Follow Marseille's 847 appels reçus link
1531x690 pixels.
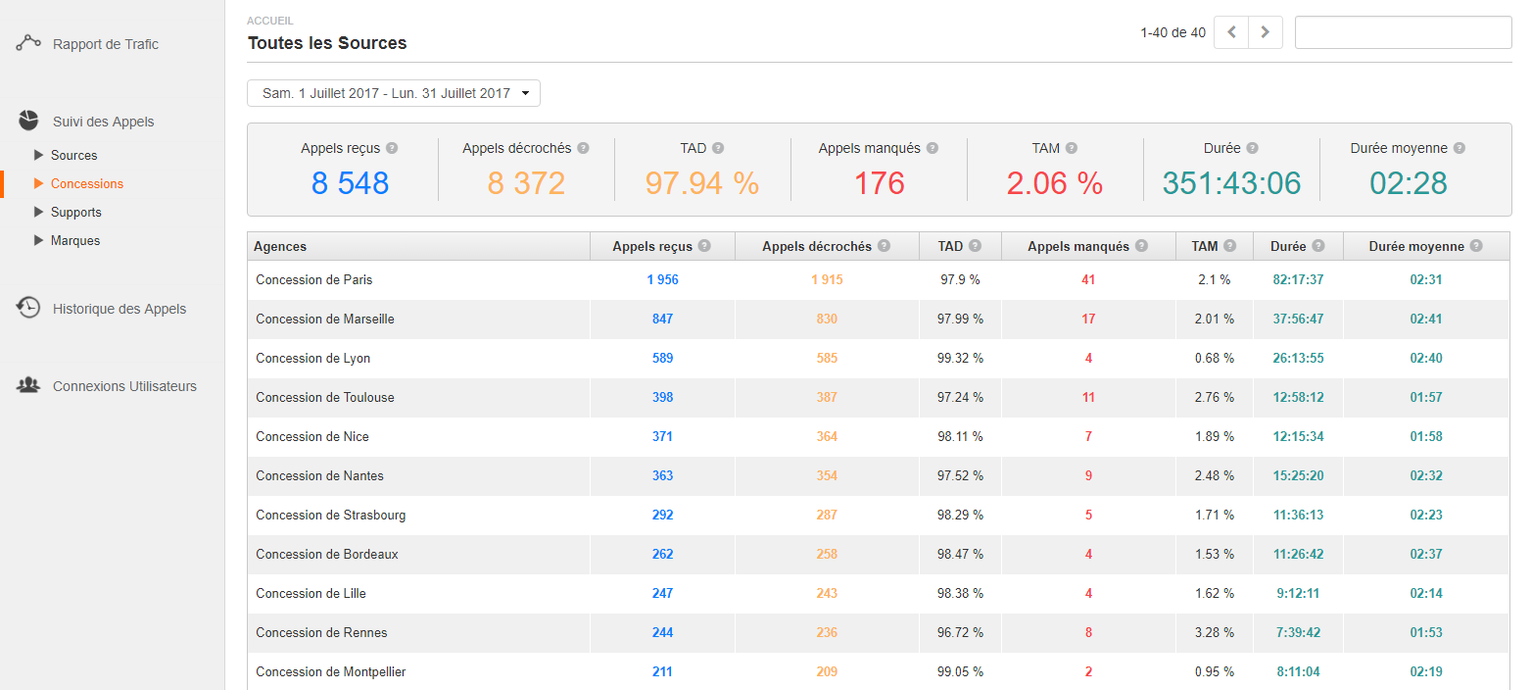pos(662,319)
